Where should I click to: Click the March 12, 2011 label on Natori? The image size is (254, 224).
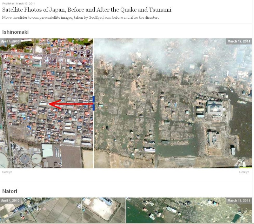239,200
